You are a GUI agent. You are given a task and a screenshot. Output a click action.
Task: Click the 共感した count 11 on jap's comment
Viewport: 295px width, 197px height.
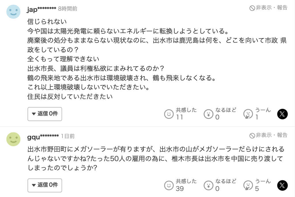(179, 117)
